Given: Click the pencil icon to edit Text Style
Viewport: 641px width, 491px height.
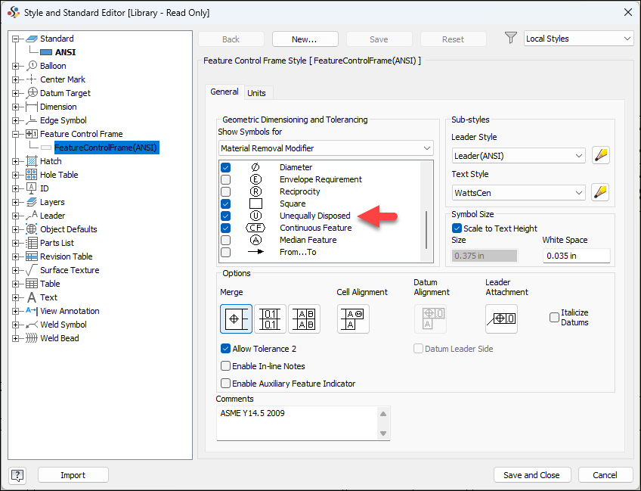Looking at the screenshot, I should (600, 192).
